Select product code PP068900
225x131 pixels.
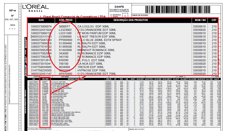coord(65,40)
